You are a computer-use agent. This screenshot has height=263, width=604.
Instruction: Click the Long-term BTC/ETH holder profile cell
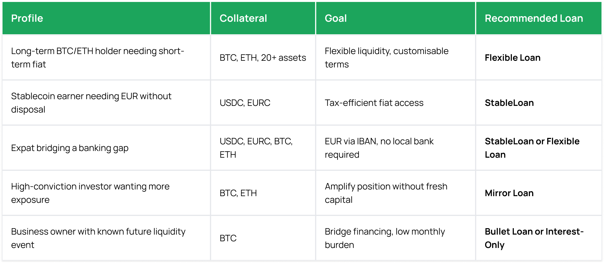click(x=97, y=58)
